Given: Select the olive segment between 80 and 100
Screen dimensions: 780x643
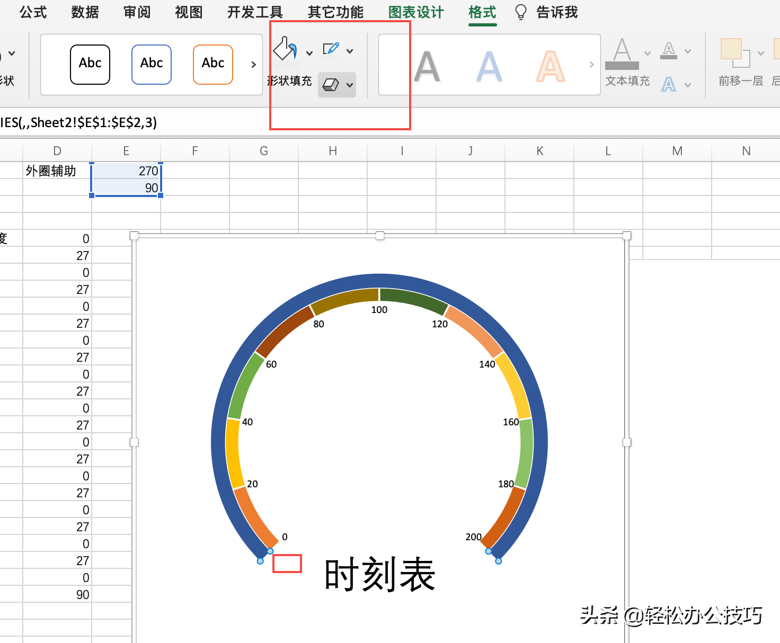Looking at the screenshot, I should 345,299.
